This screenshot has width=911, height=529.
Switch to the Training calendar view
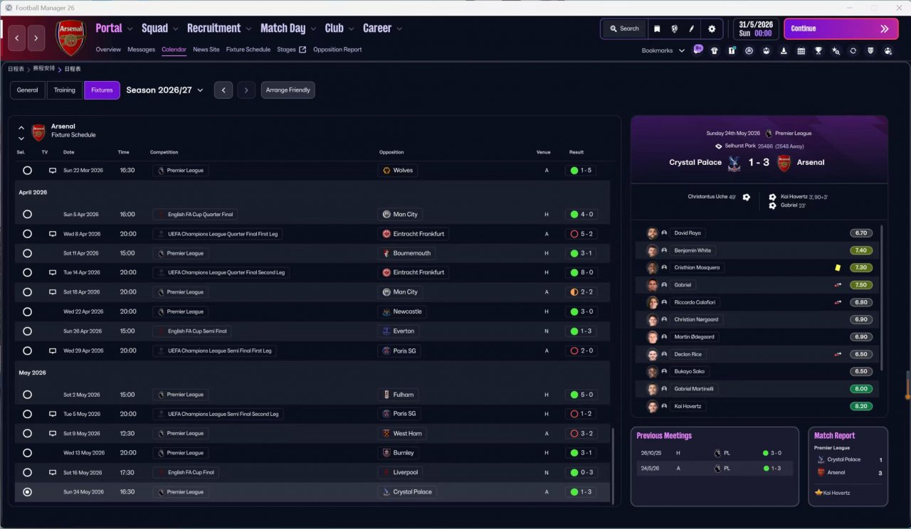[x=64, y=90]
